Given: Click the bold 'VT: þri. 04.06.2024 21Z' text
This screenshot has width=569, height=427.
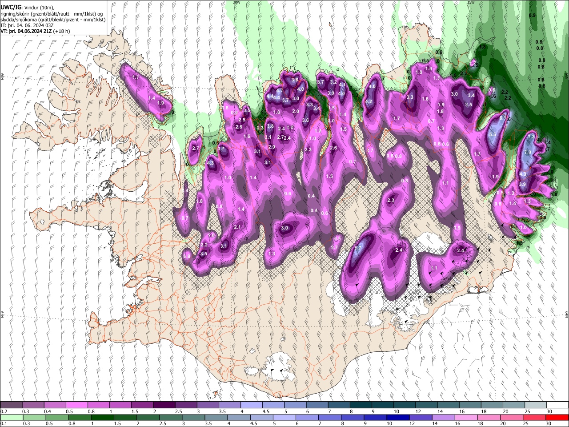Looking at the screenshot, I should [x=26, y=31].
